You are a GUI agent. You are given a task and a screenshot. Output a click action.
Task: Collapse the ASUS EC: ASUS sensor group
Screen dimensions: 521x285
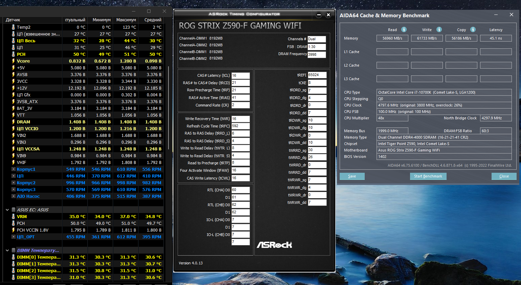coord(7,210)
